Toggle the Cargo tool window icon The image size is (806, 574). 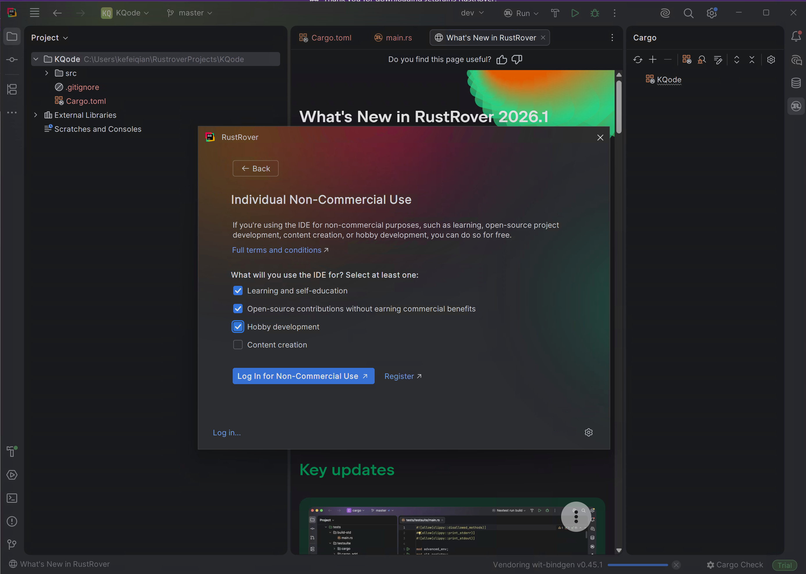pyautogui.click(x=796, y=106)
